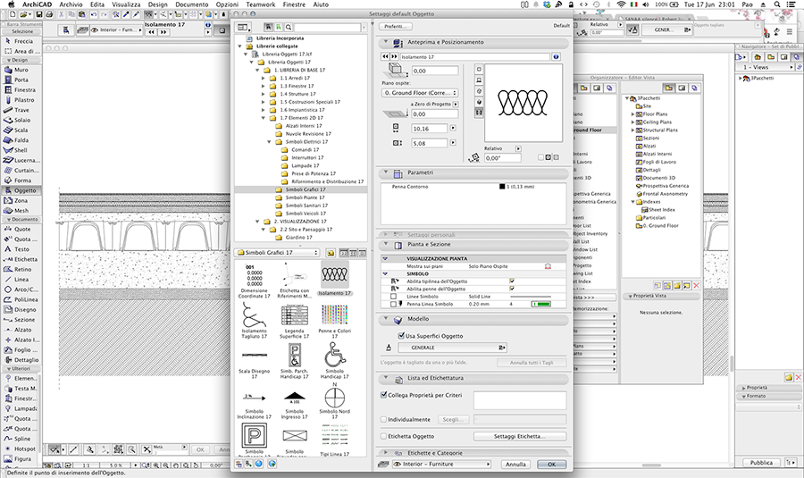The width and height of the screenshot is (804, 478).
Task: Choose Simbolo Nord 17 object thumbnail
Action: coord(334,400)
